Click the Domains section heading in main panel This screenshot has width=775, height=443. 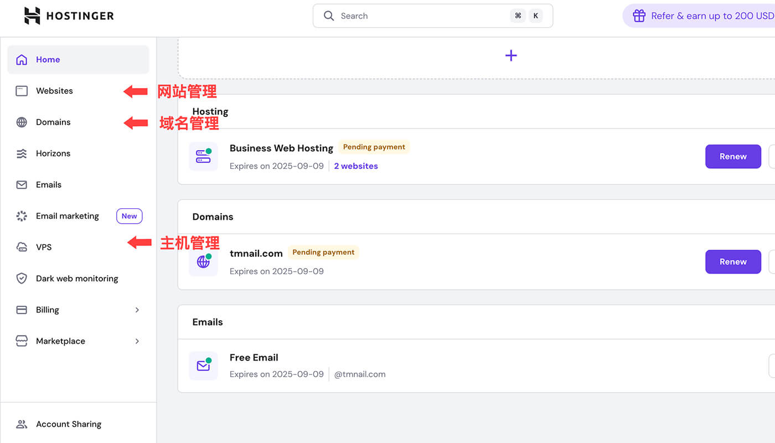[213, 217]
